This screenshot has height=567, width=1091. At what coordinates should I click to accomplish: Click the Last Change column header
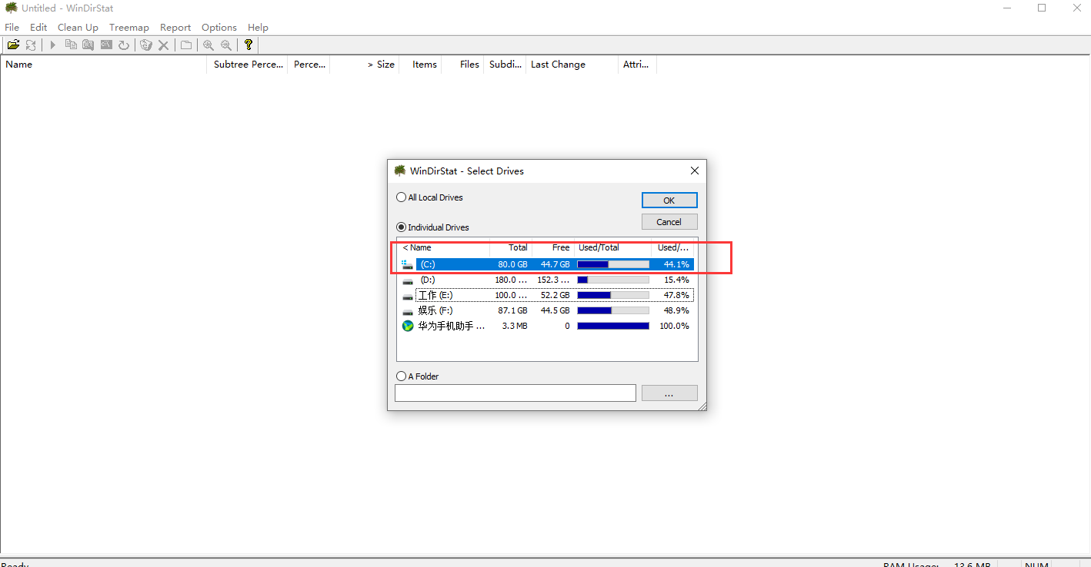tap(572, 65)
